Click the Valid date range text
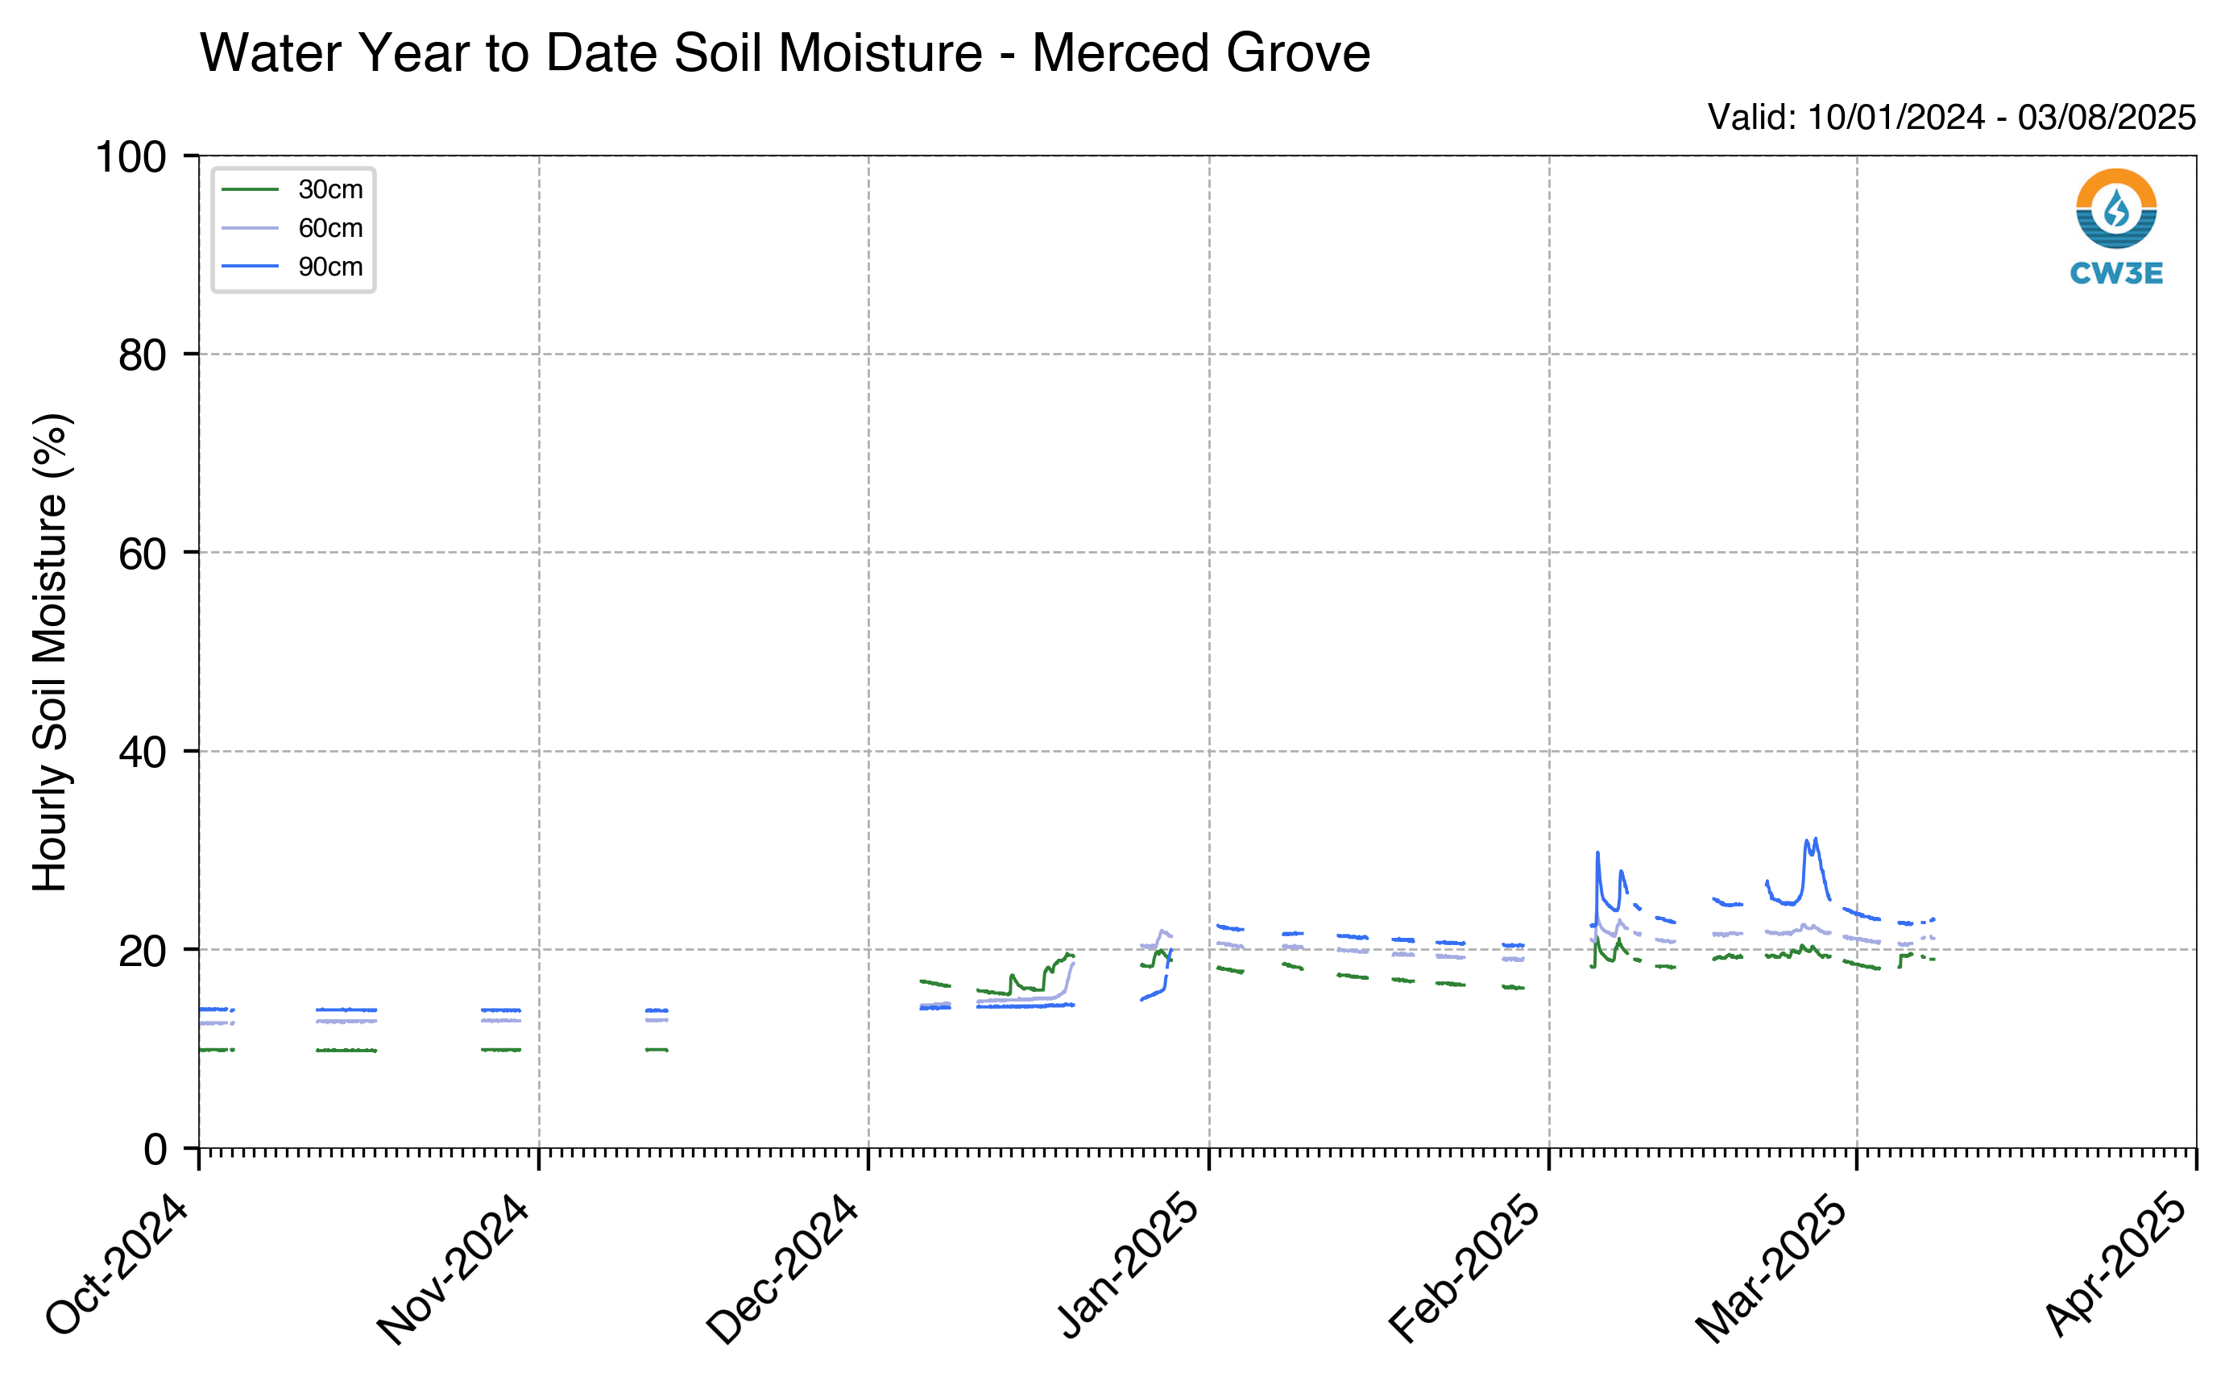 click(x=1952, y=118)
